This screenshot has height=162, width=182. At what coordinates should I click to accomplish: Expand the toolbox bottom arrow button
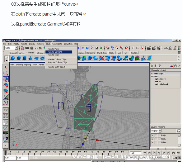coord(6,145)
